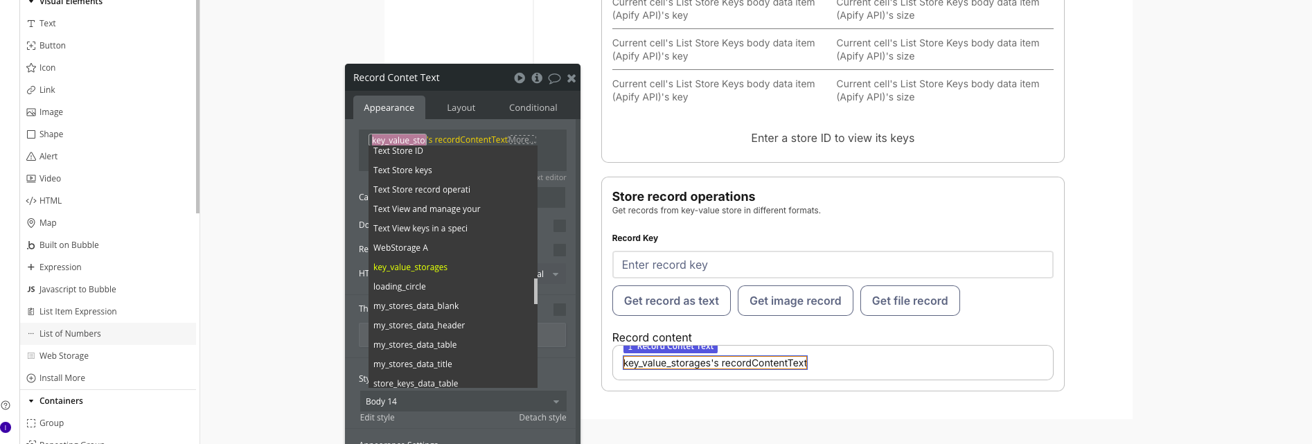Collapse the Containers section
Screen dimensions: 1312x444
(31, 401)
